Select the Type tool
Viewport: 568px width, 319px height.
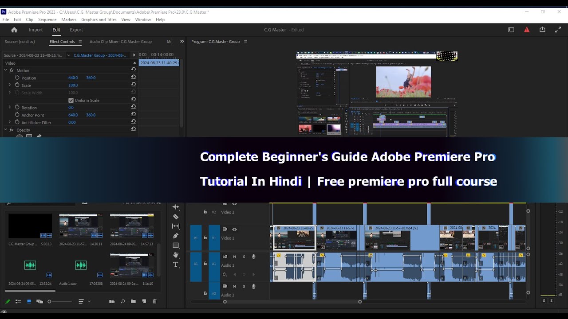tap(176, 265)
